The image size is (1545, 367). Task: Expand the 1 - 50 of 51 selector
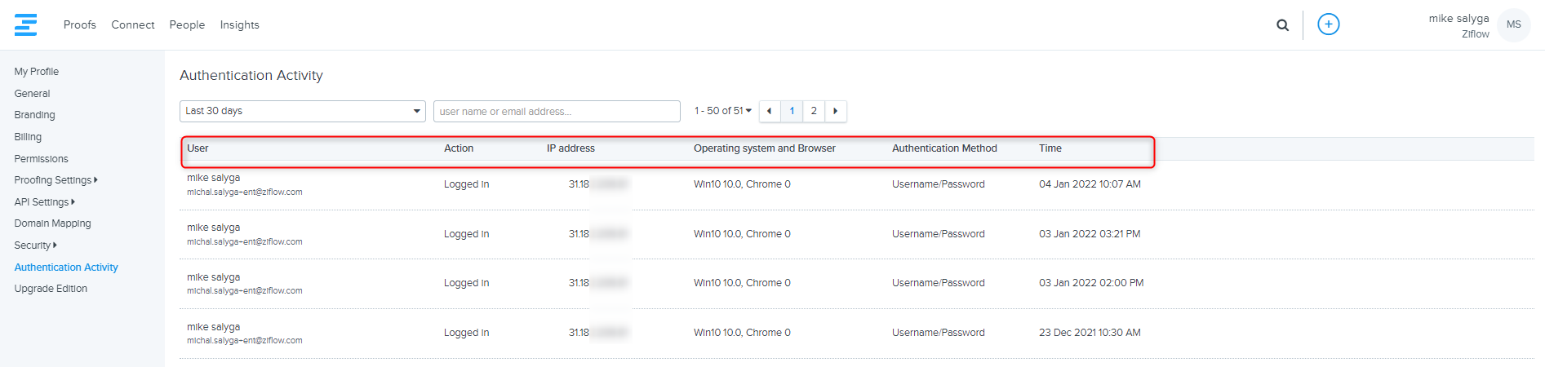pyautogui.click(x=722, y=111)
